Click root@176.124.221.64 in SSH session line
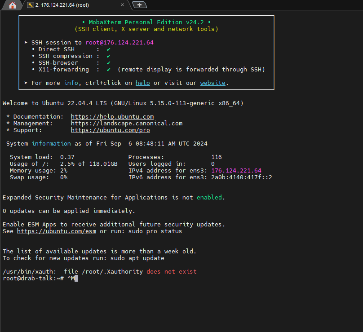This screenshot has height=332, width=363. (120, 42)
